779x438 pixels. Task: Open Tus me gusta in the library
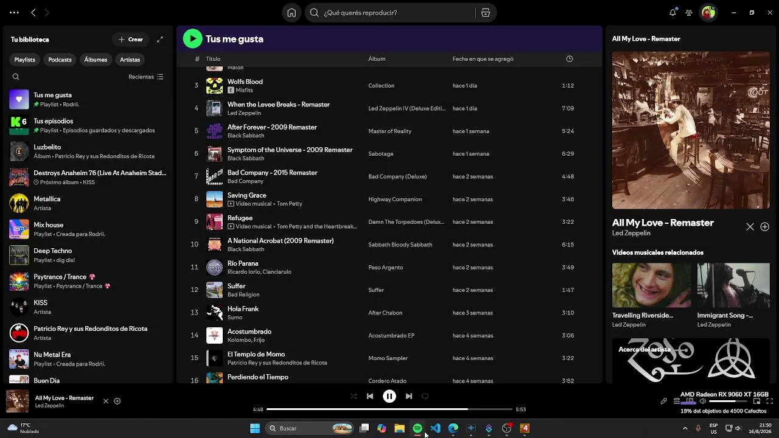88,100
